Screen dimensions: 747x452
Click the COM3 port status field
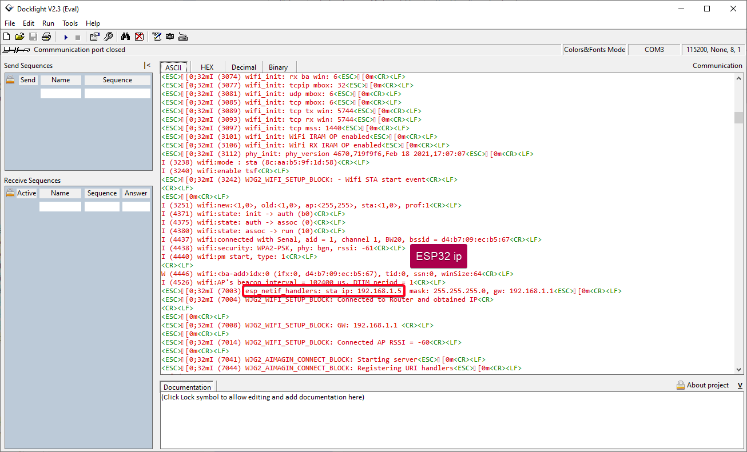pos(654,50)
